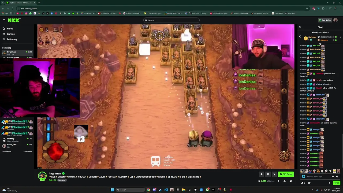Click the hyghman streamer avatar
343x193 pixels.
pyautogui.click(x=42, y=176)
